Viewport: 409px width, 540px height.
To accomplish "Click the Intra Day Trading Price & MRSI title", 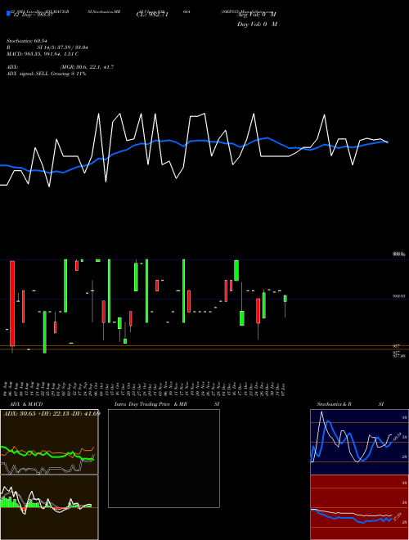I will tap(167, 404).
